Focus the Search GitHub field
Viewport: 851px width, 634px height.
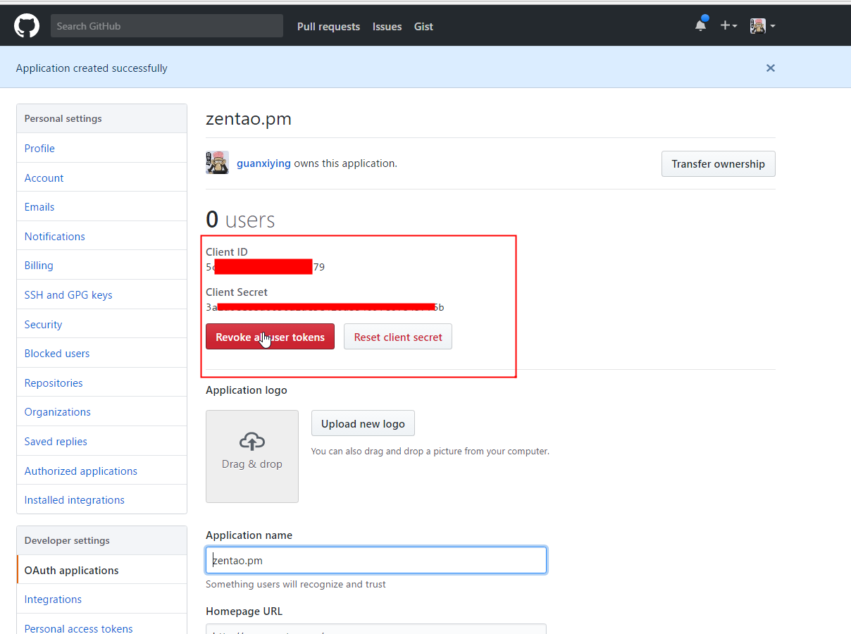(166, 26)
